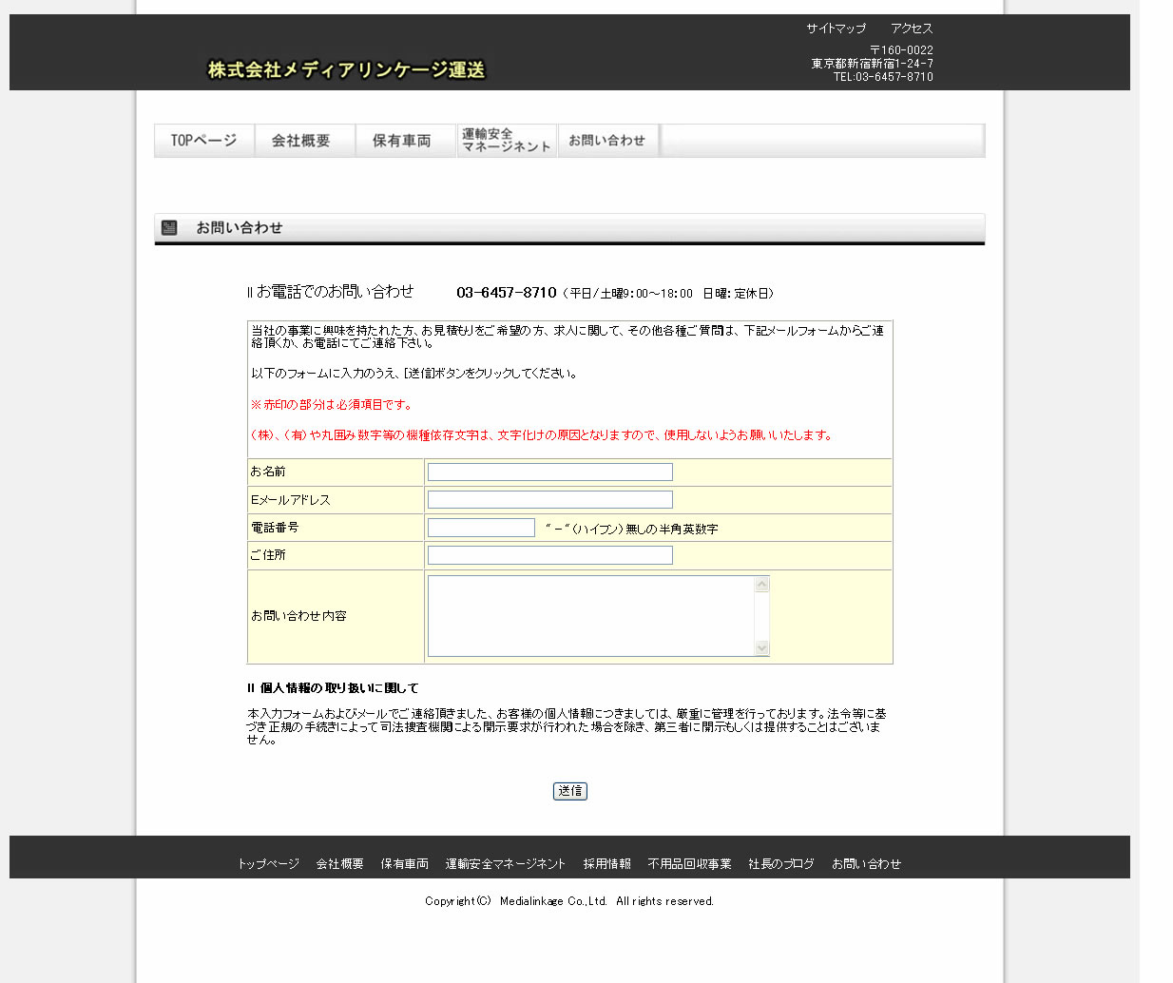
Task: Focus the 電話番号 input field
Action: click(x=481, y=528)
